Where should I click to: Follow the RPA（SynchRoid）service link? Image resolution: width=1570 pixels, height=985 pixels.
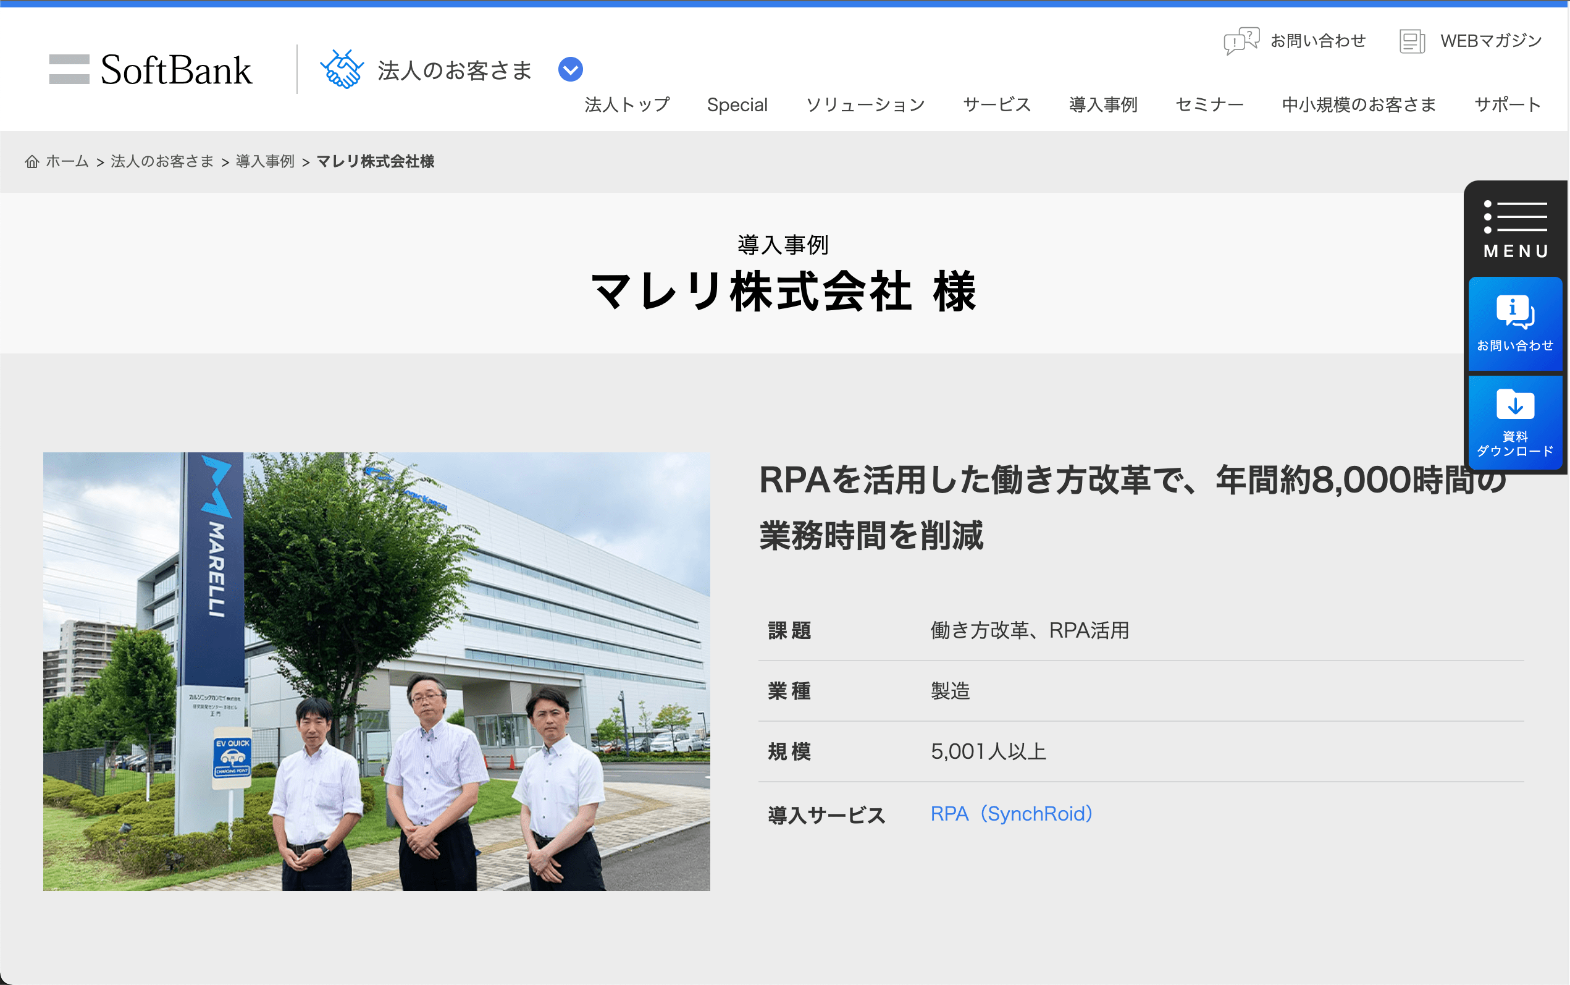click(x=1012, y=814)
